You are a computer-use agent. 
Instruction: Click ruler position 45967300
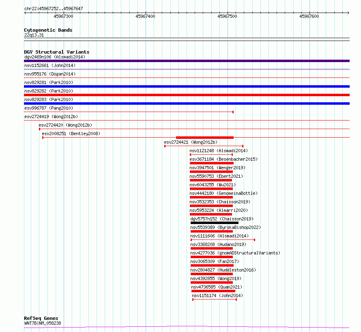coord(64,16)
